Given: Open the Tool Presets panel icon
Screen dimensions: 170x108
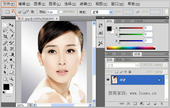Looking at the screenshot, I should click(x=100, y=43).
